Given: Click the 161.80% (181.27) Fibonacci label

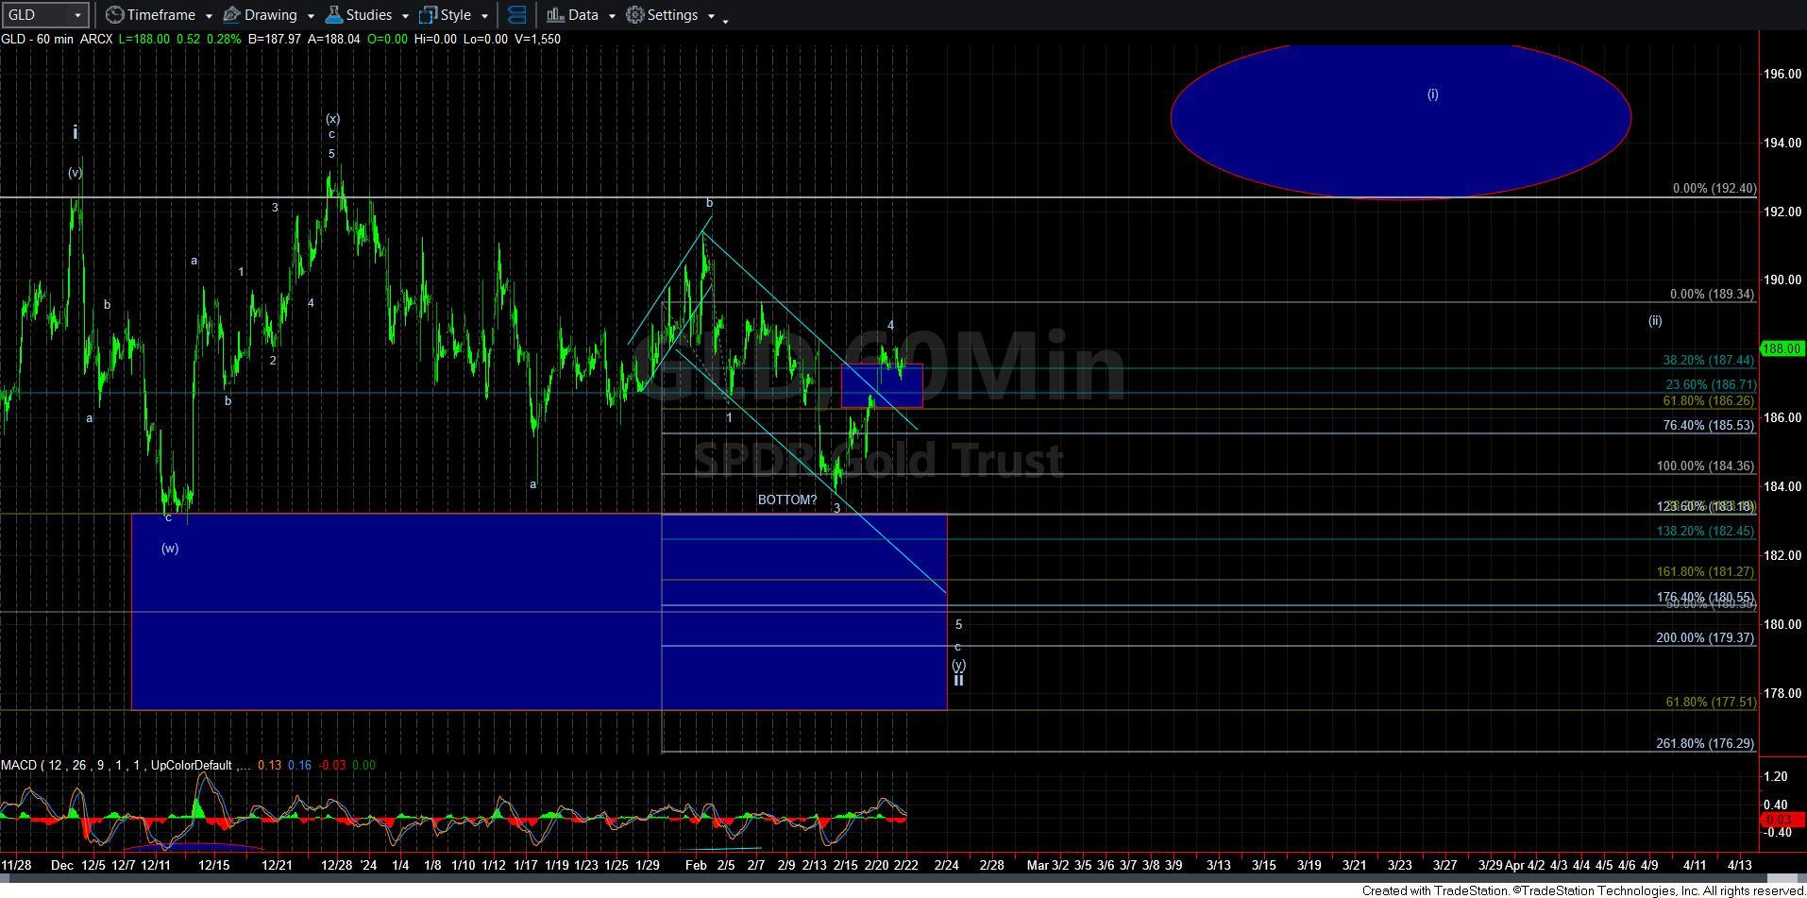Looking at the screenshot, I should click(1705, 572).
